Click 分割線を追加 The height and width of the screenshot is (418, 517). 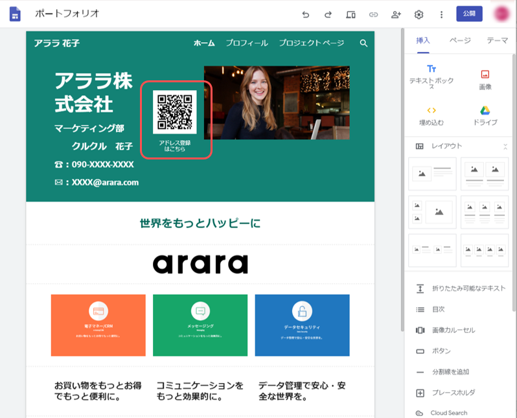[442, 372]
